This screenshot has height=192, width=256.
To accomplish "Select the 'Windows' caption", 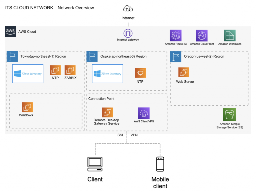I will pos(26,115).
